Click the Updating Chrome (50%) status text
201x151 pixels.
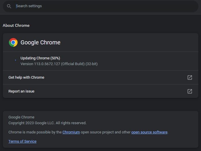click(40, 58)
